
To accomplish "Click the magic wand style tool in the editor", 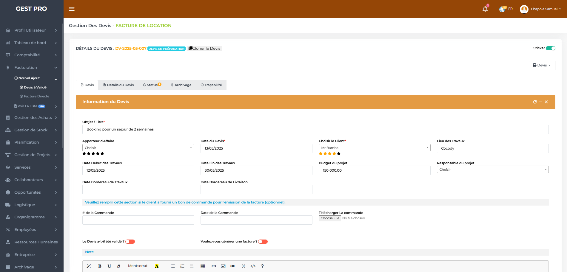I will [x=89, y=266].
